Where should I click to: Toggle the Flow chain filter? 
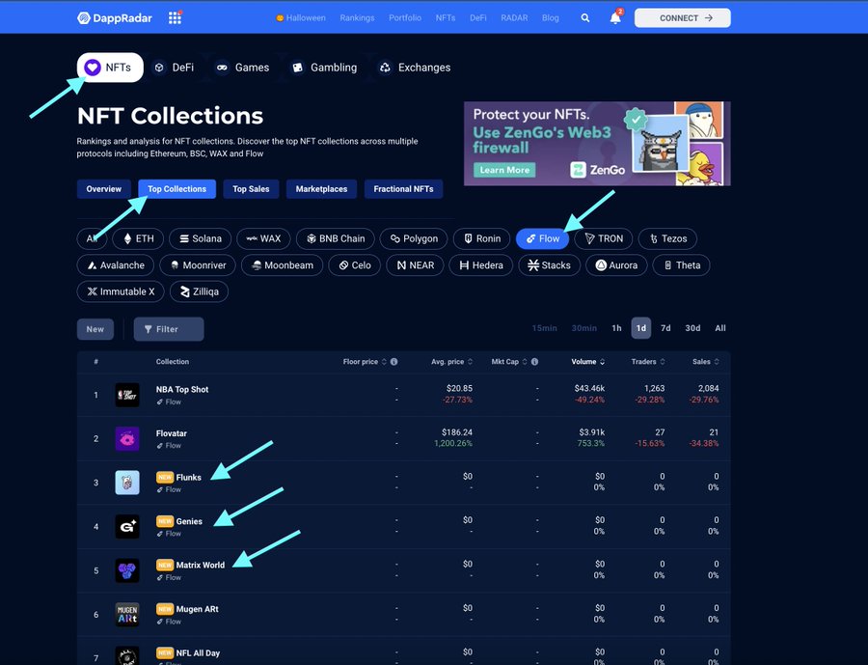[x=542, y=238]
